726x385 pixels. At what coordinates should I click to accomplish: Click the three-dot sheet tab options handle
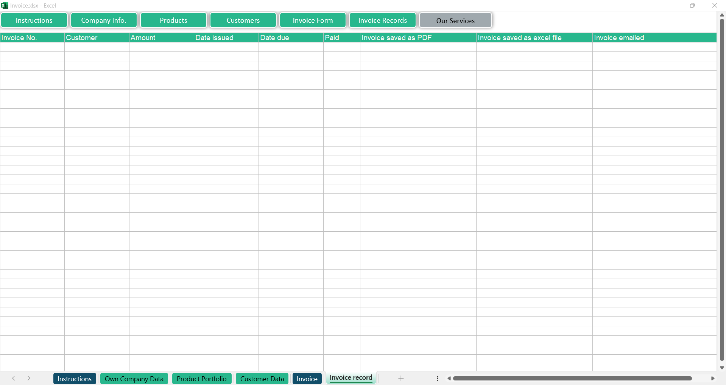(438, 379)
